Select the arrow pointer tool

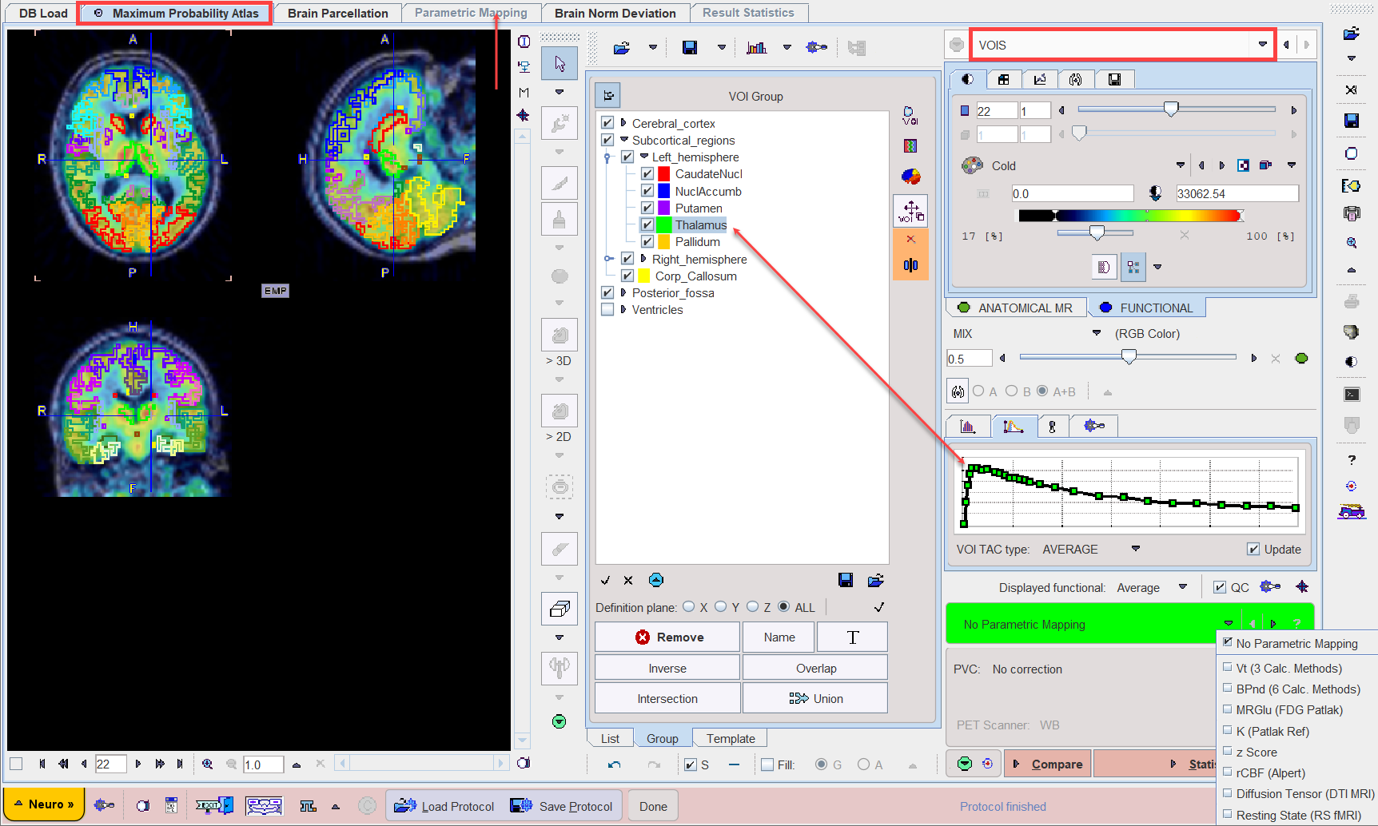point(560,64)
